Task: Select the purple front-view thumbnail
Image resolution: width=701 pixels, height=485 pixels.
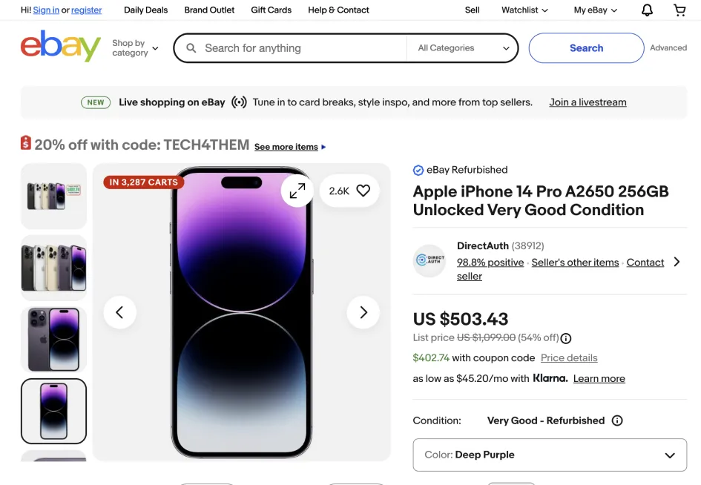Action: [x=53, y=411]
